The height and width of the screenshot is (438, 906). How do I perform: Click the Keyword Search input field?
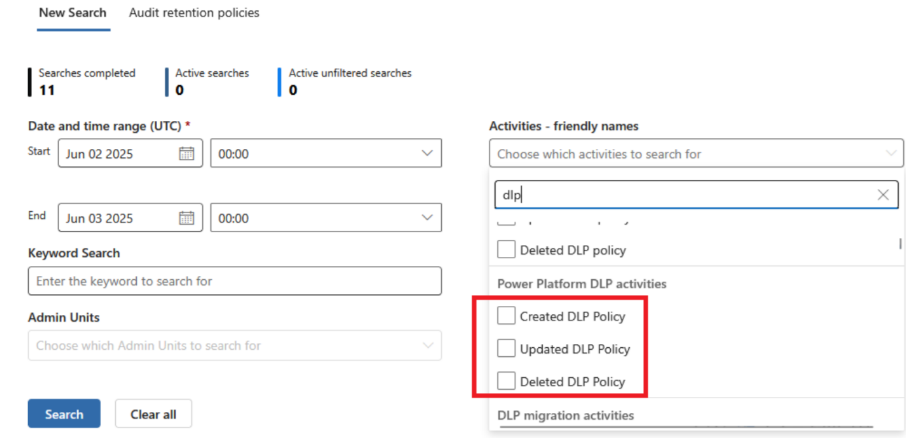point(235,280)
